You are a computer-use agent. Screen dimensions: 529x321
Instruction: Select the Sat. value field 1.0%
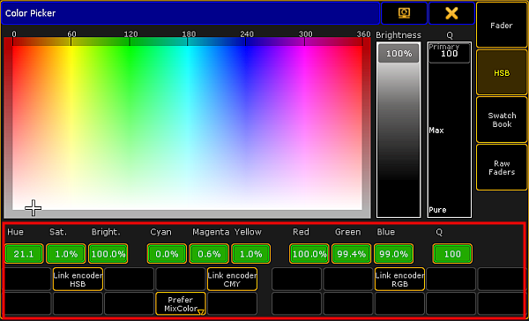66,254
